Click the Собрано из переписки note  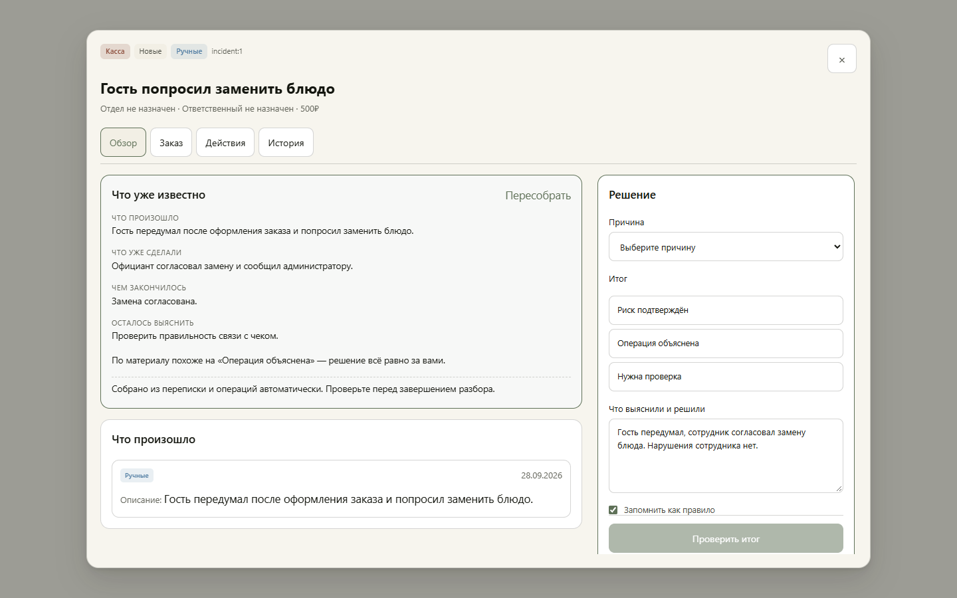click(x=303, y=389)
